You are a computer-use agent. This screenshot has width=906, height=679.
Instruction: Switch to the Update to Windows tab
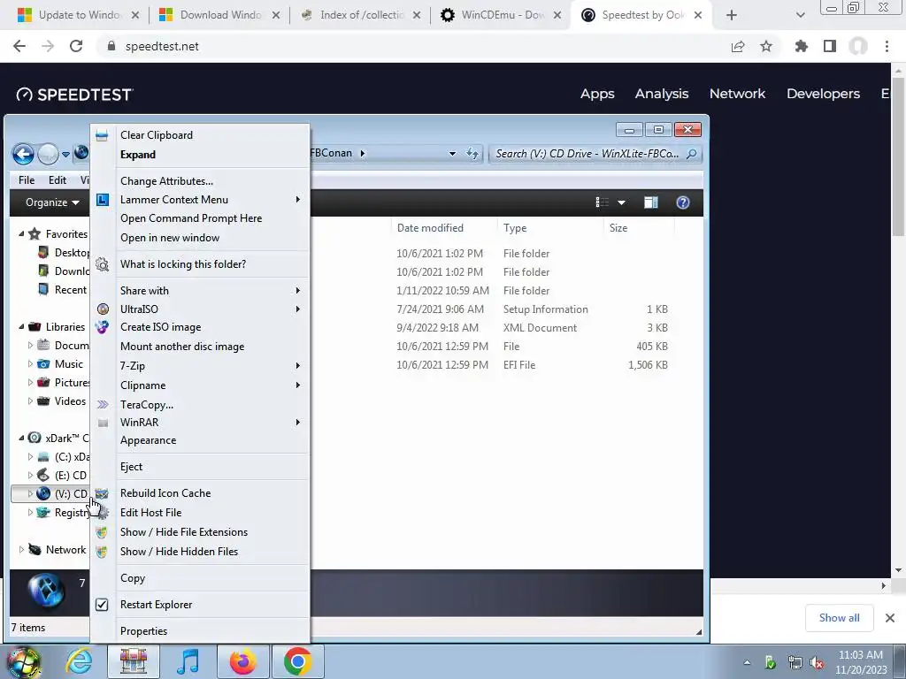[x=78, y=15]
